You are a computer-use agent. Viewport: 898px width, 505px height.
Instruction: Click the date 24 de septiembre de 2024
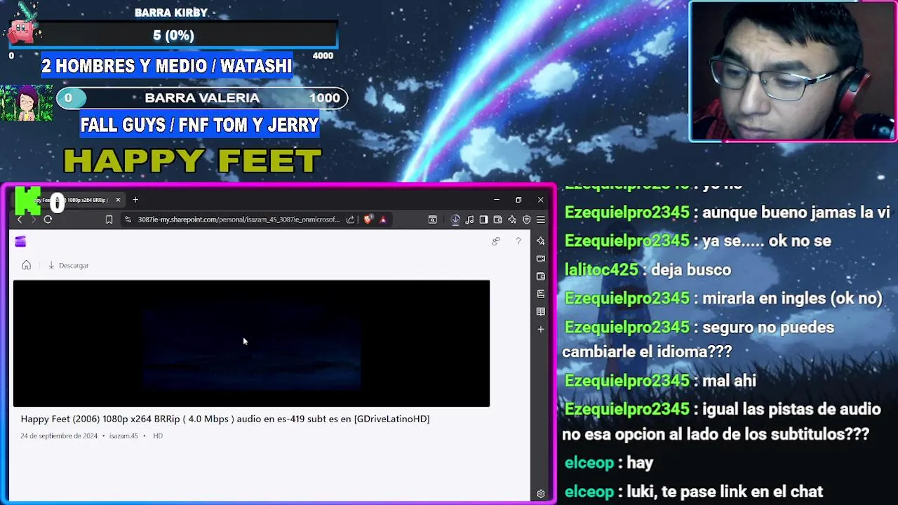[59, 436]
